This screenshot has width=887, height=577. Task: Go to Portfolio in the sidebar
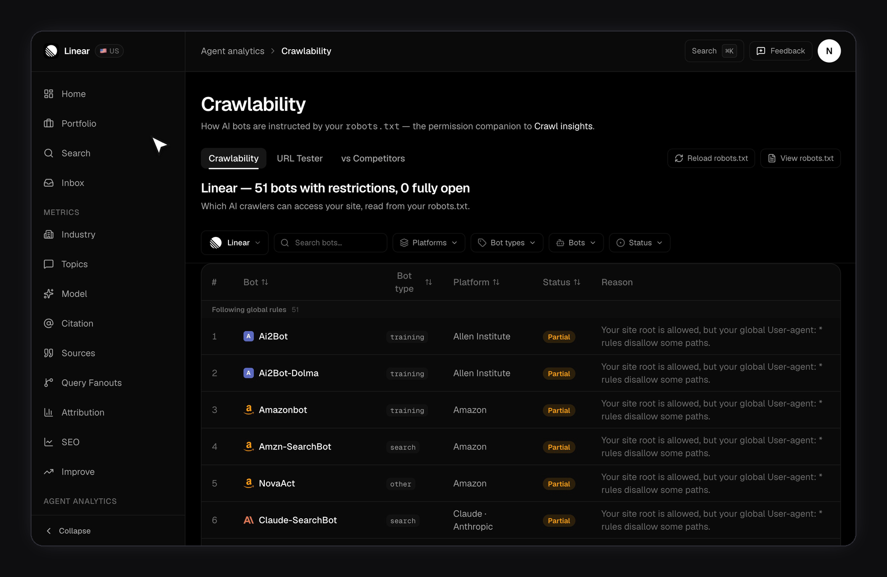click(78, 124)
